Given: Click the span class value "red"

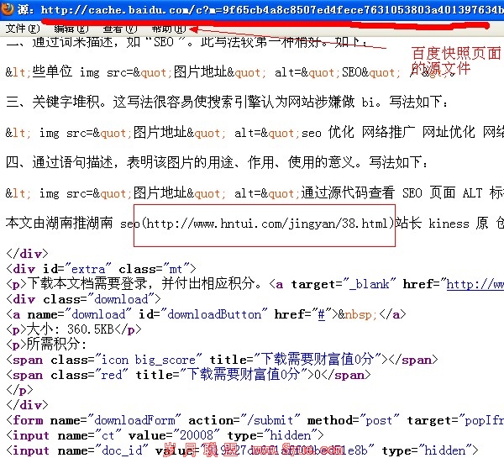Looking at the screenshot, I should (x=112, y=375).
